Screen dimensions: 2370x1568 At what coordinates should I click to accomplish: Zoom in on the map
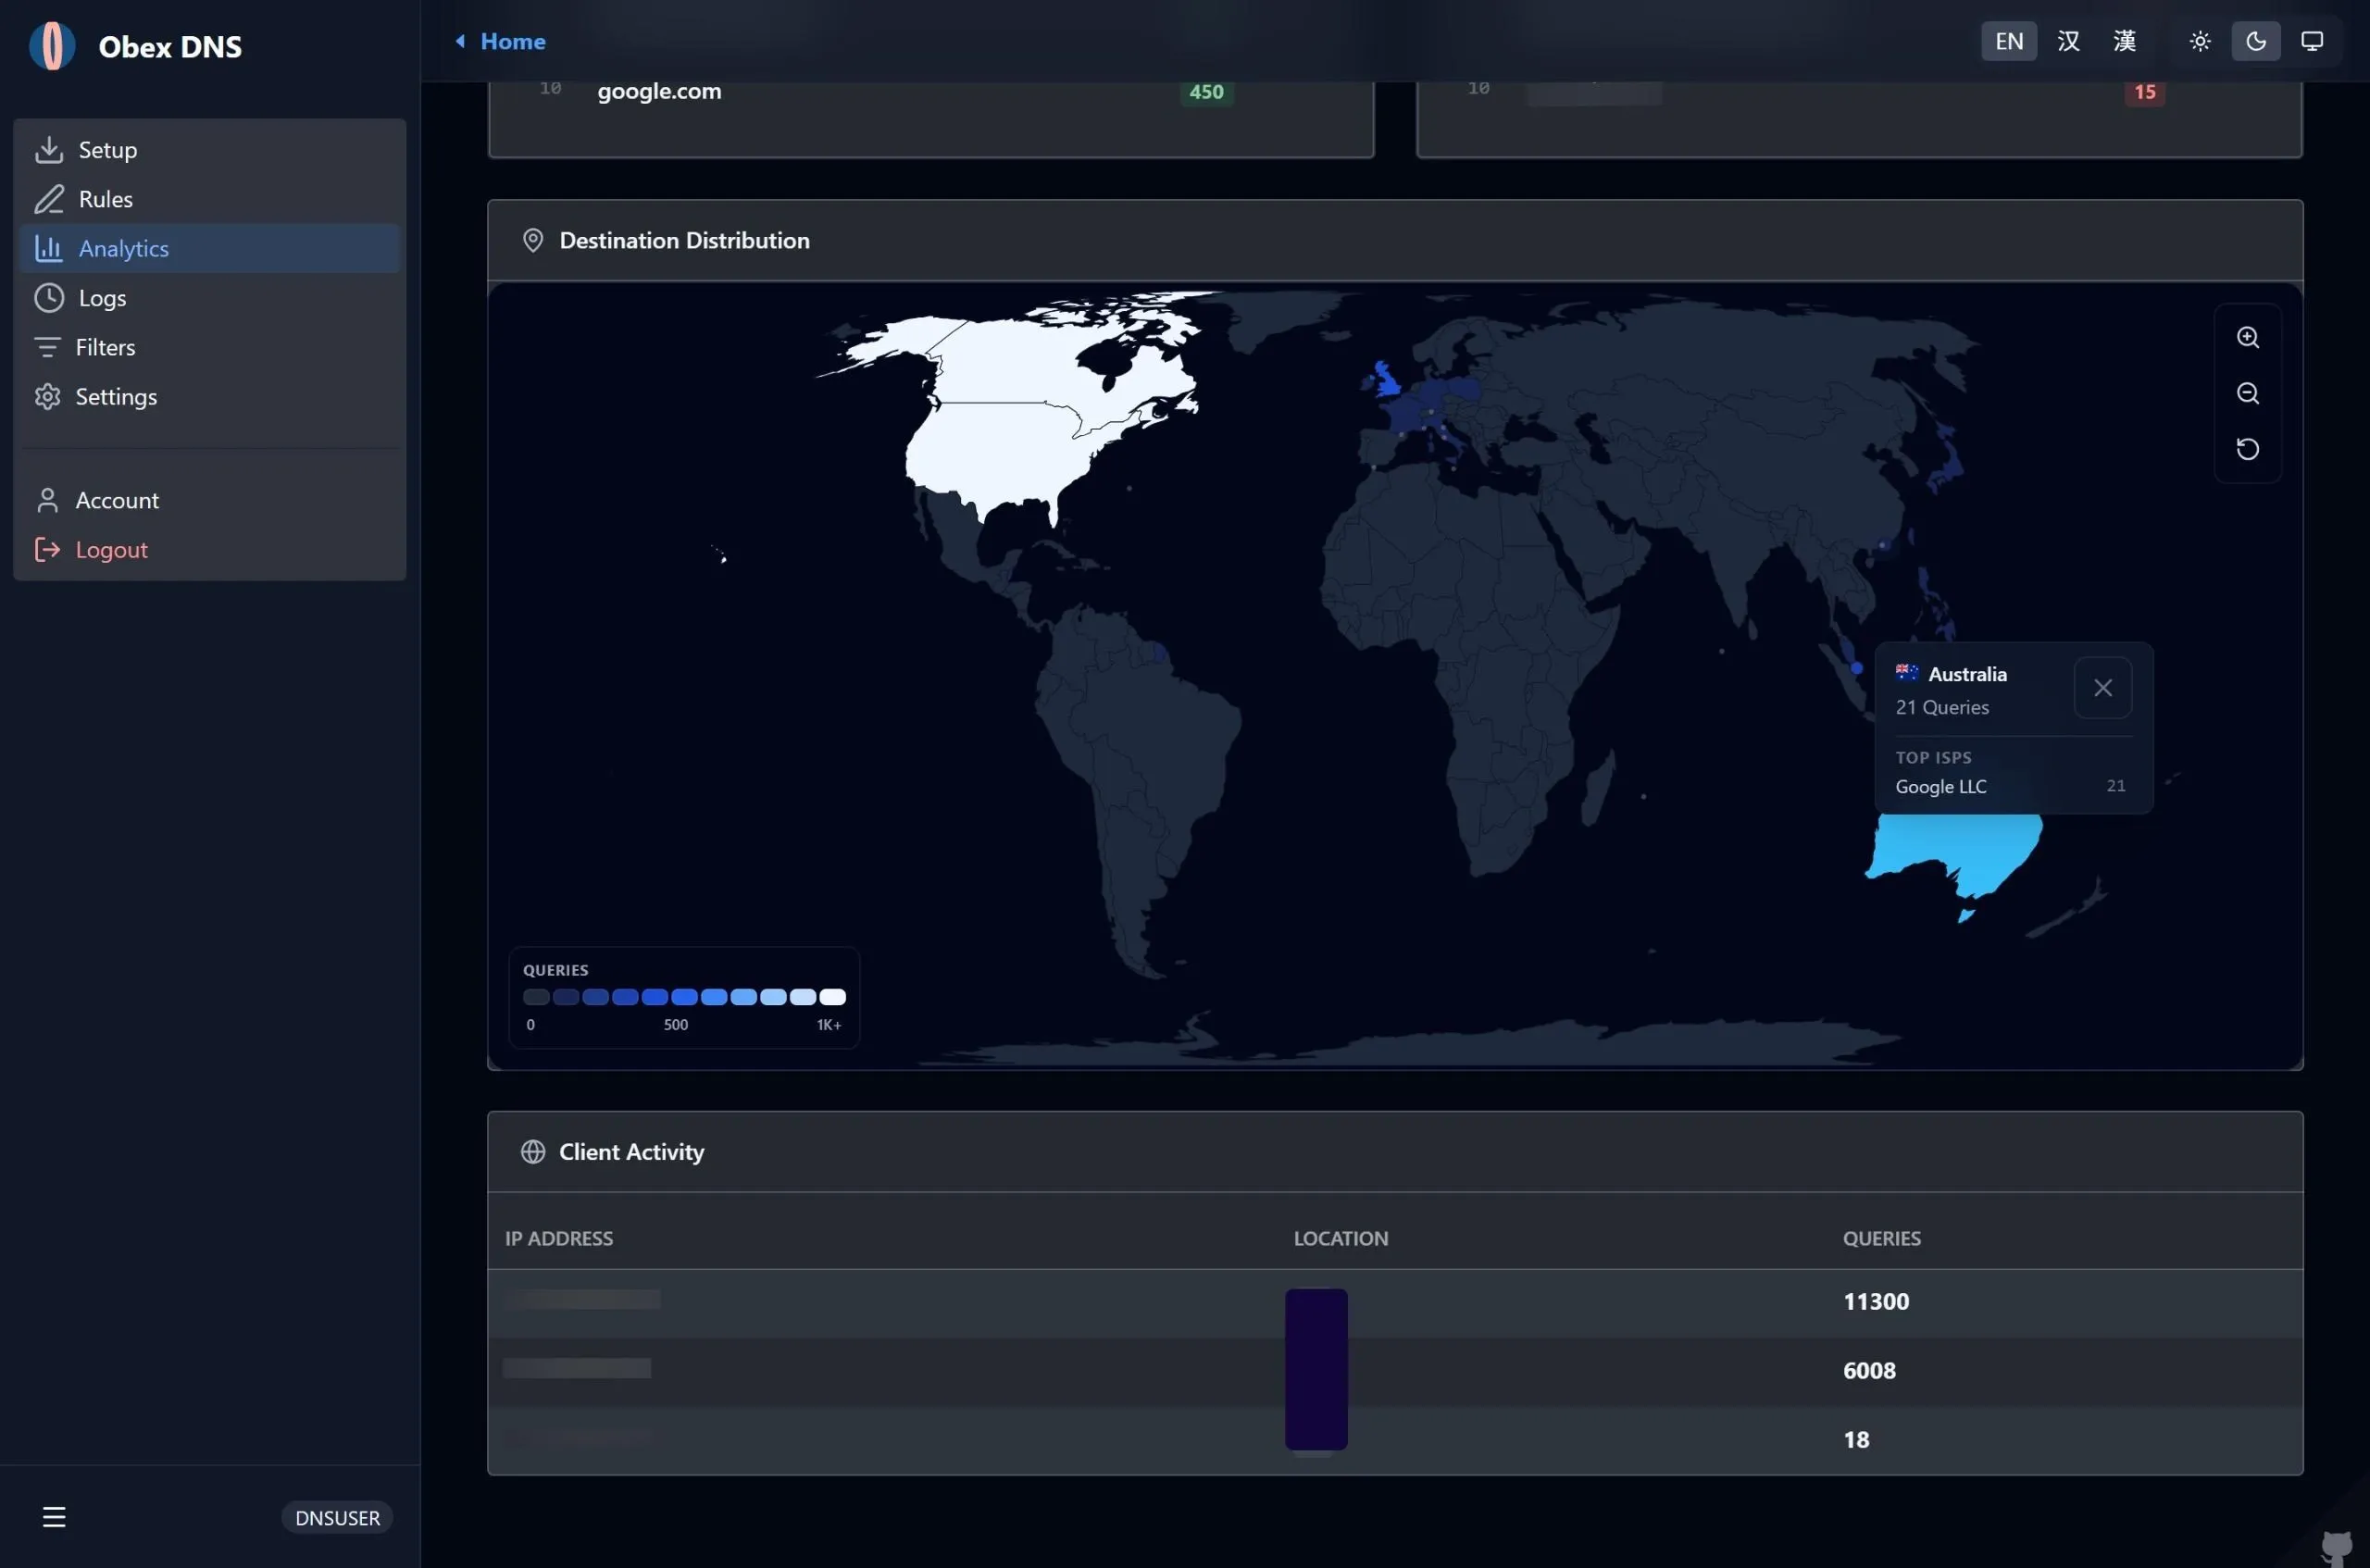[2247, 337]
